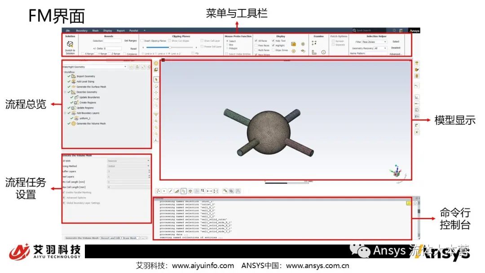Click the Examine info circle icon
The height and width of the screenshot is (273, 485).
(323, 52)
